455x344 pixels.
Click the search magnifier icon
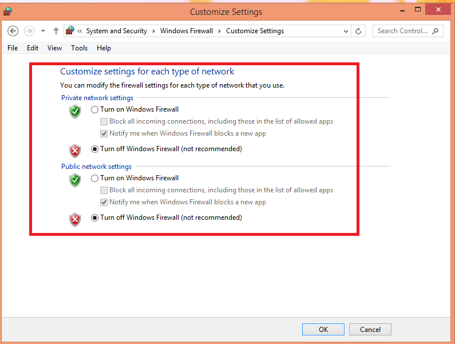point(435,31)
